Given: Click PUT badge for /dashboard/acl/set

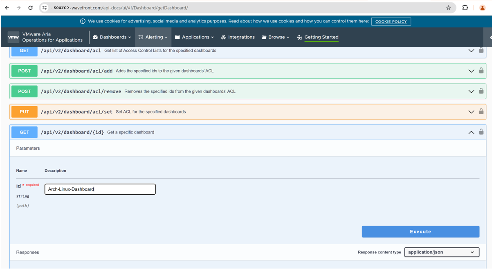Looking at the screenshot, I should pos(25,112).
